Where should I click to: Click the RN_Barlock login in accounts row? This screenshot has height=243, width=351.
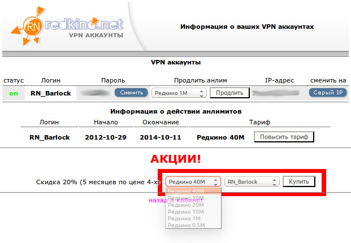pyautogui.click(x=50, y=93)
